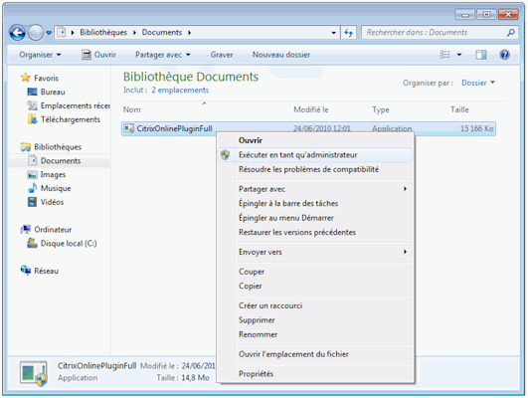Screen dimensions: 528x398
Task: Choose Résoudre les problèmes de compatibilité
Action: pyautogui.click(x=315, y=169)
